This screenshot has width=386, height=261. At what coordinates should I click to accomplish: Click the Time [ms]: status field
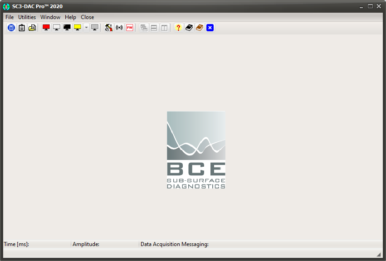coord(37,244)
